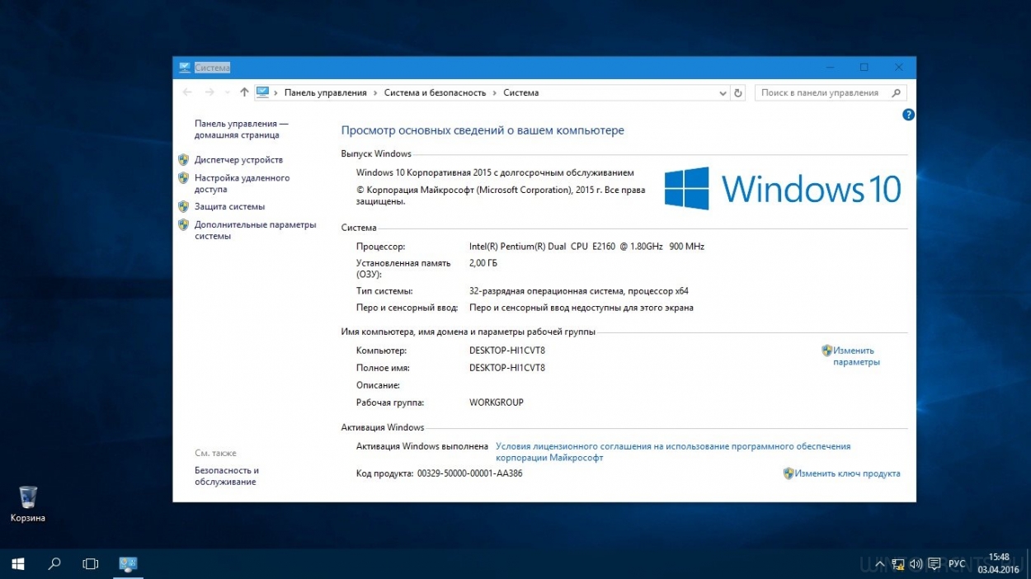Switch input language РУС indicator
Viewport: 1031px width, 579px height.
957,564
